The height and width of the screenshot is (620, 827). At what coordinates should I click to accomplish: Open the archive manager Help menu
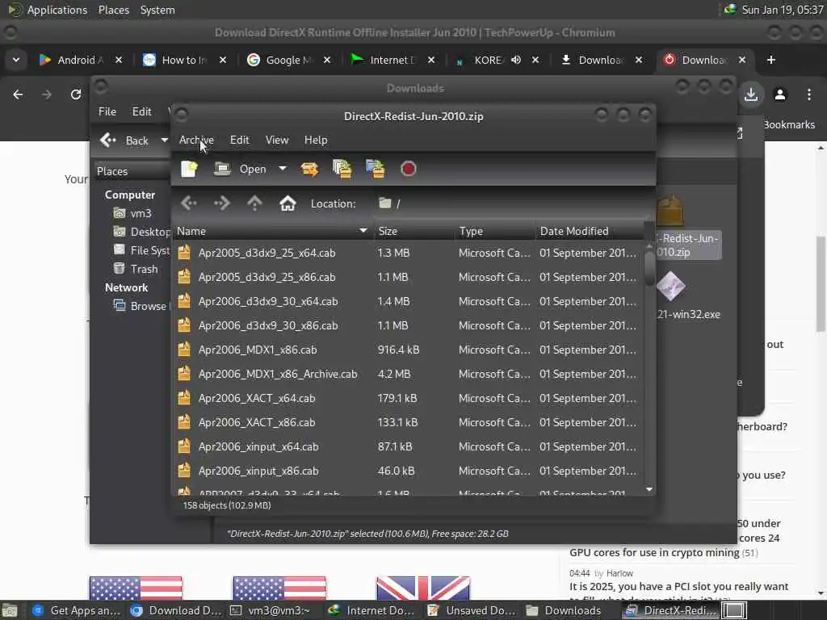(316, 140)
